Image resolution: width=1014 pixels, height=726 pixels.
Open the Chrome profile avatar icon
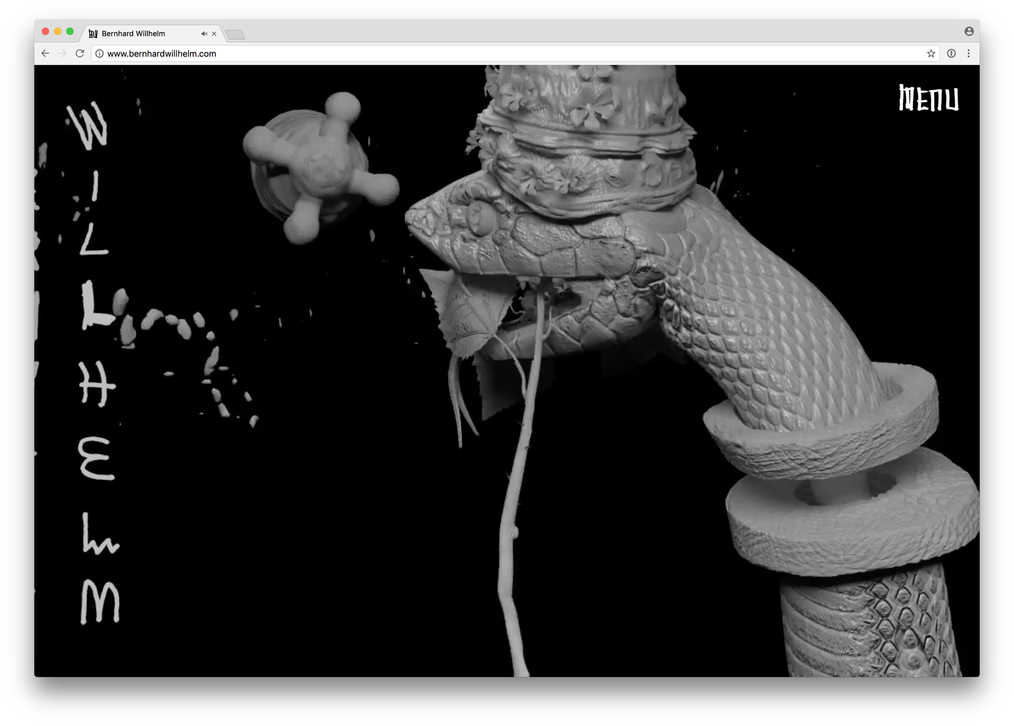pos(968,31)
